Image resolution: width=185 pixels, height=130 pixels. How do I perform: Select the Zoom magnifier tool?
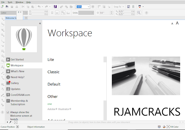click(3, 35)
